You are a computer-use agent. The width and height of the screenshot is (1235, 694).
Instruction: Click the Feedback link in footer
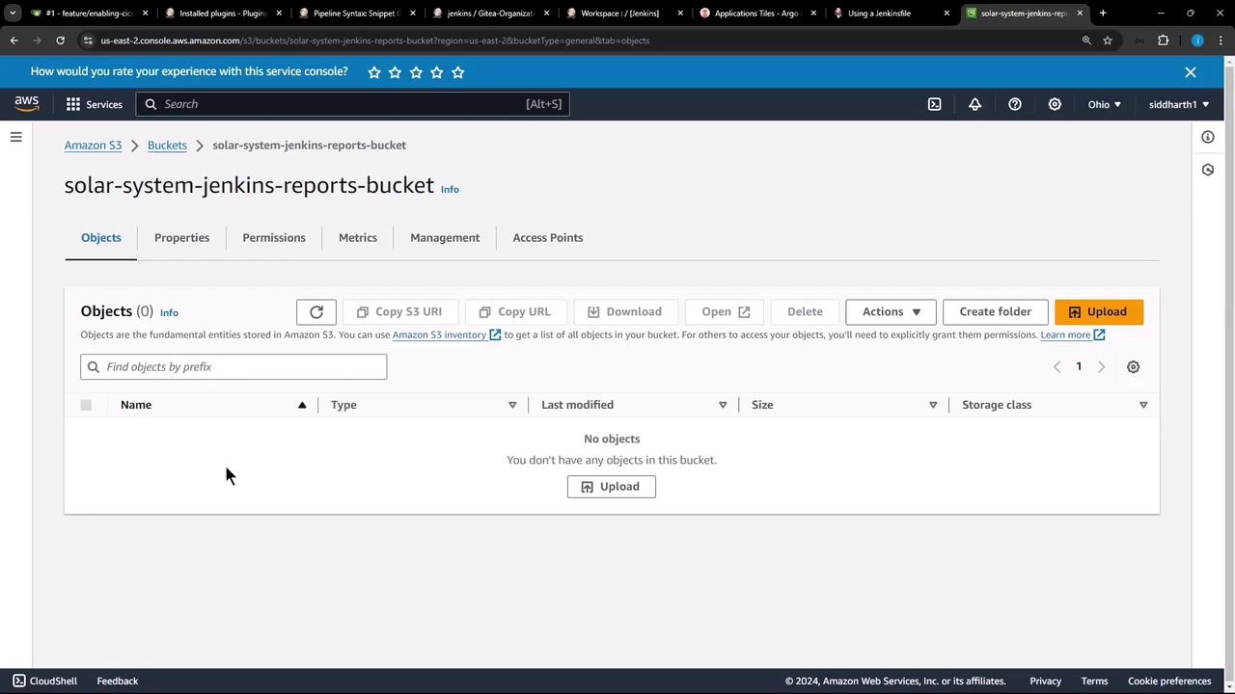coord(118,681)
